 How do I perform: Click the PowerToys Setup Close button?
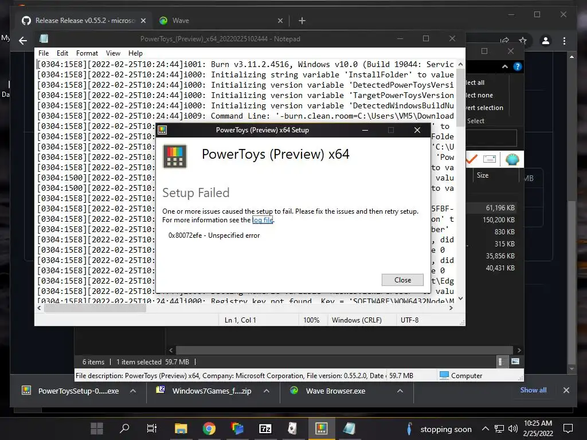(402, 280)
